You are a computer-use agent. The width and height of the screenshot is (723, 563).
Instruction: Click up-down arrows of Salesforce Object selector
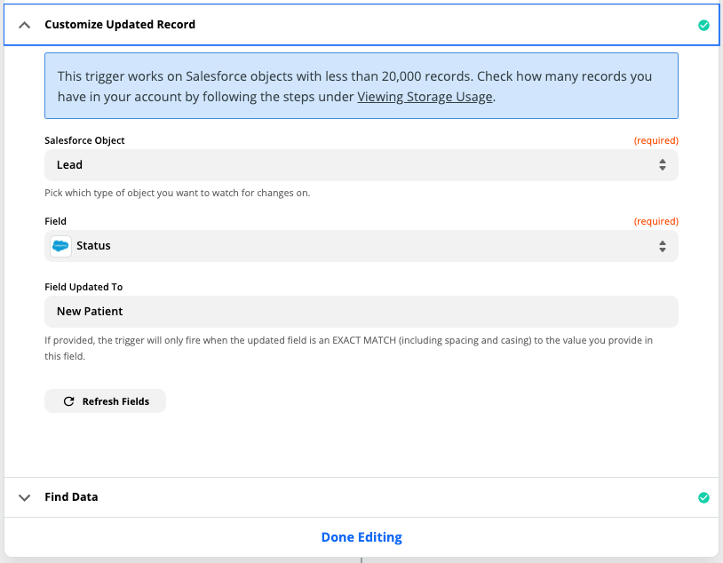coord(662,165)
